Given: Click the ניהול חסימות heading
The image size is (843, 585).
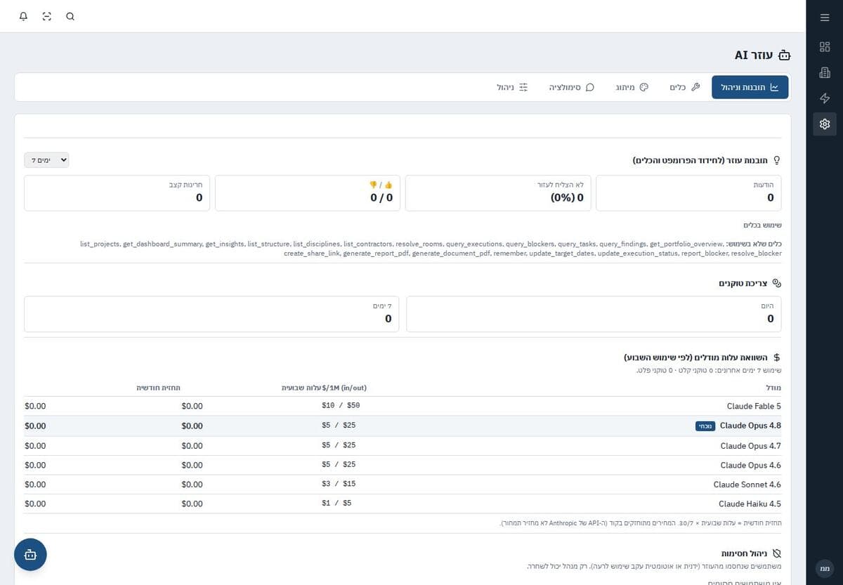Looking at the screenshot, I should 744,553.
